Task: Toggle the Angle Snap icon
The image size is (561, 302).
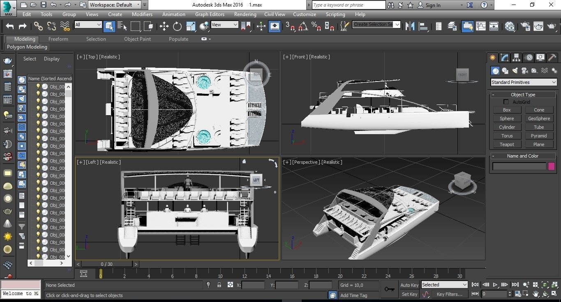Action: (x=303, y=26)
